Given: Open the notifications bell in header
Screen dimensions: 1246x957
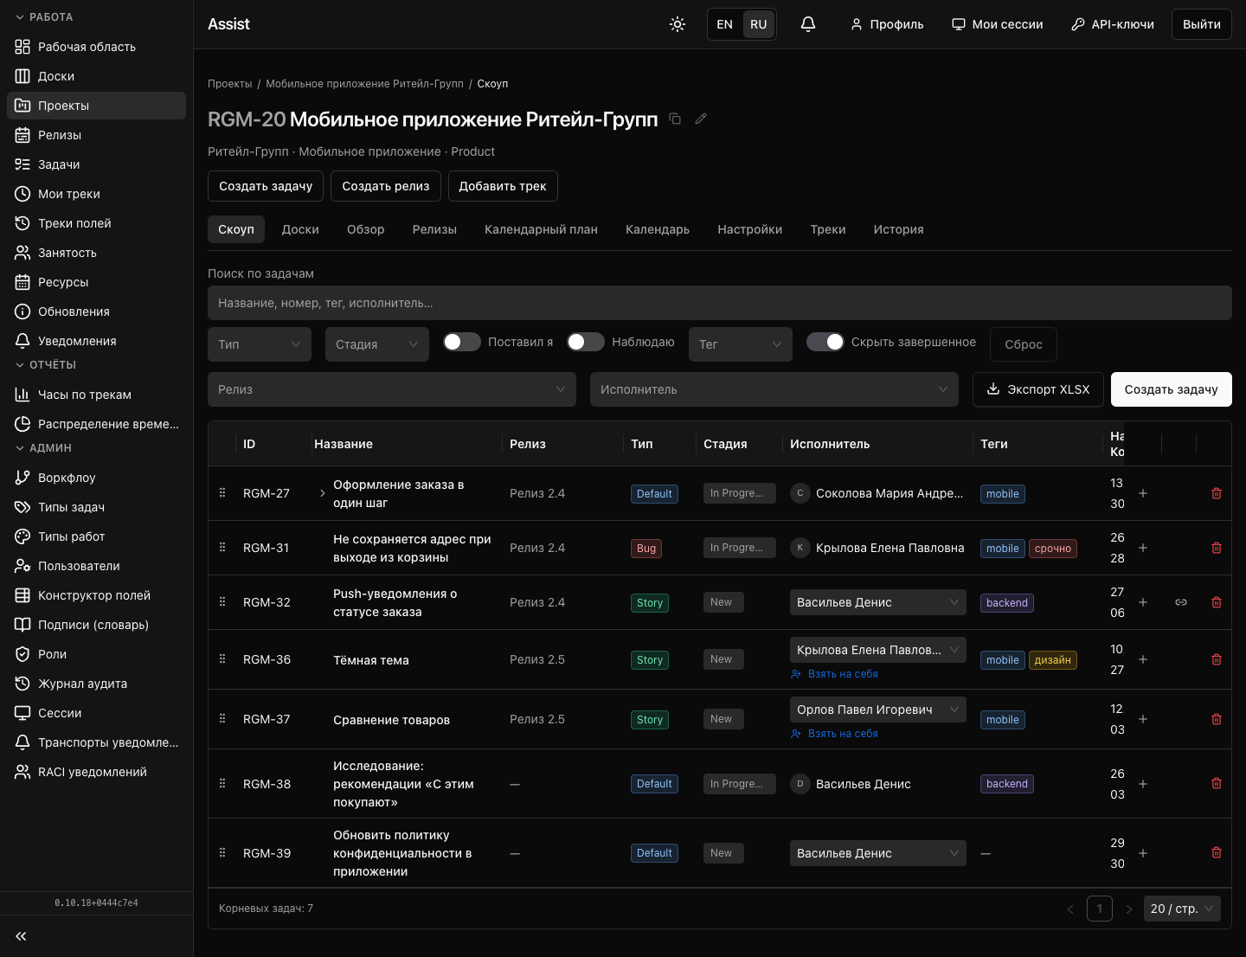Looking at the screenshot, I should (808, 24).
